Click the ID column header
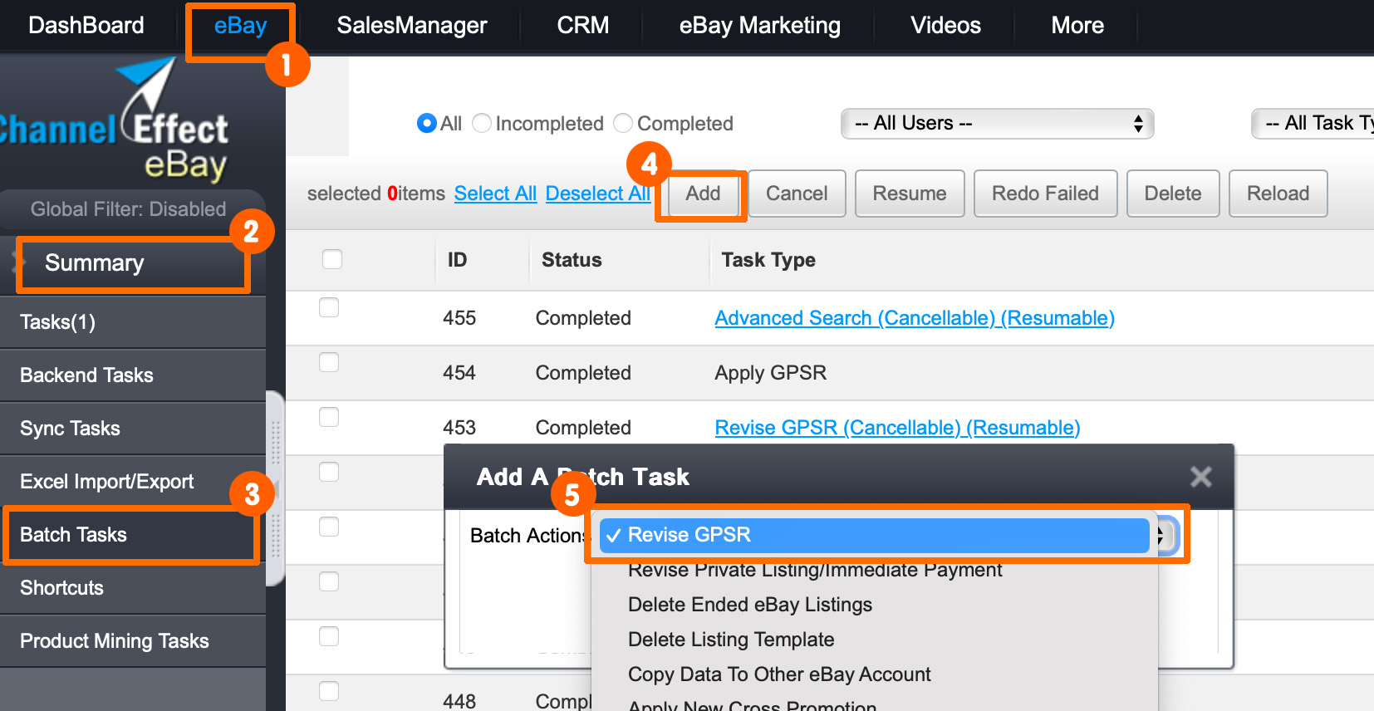Viewport: 1374px width, 711px height. tap(457, 260)
